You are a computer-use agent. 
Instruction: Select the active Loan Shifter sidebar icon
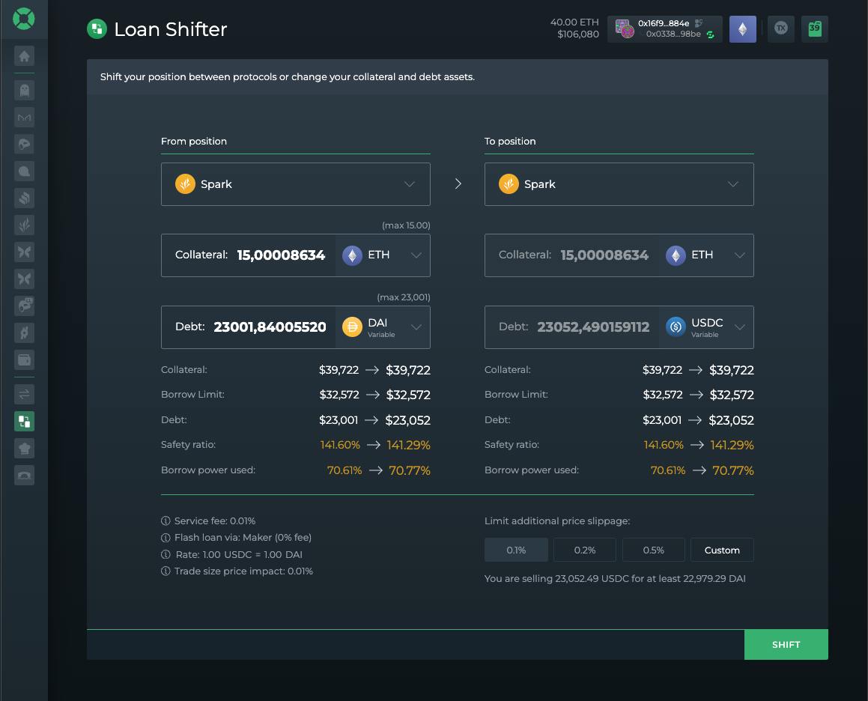point(25,422)
